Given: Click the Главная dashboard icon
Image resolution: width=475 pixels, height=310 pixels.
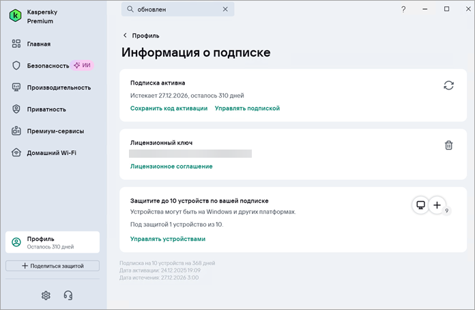Looking at the screenshot, I should point(16,44).
